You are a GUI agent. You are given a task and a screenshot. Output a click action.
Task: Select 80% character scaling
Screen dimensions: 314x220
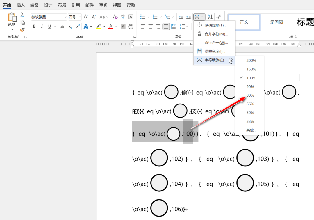[250, 95]
